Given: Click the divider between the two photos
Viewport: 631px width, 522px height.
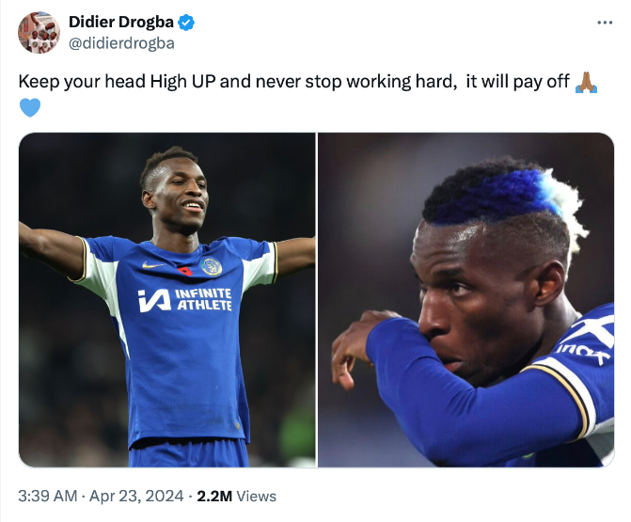Looking at the screenshot, I should 317,300.
